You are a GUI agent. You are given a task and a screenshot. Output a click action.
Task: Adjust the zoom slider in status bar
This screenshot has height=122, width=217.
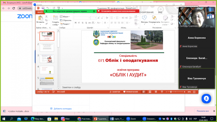click(171, 92)
